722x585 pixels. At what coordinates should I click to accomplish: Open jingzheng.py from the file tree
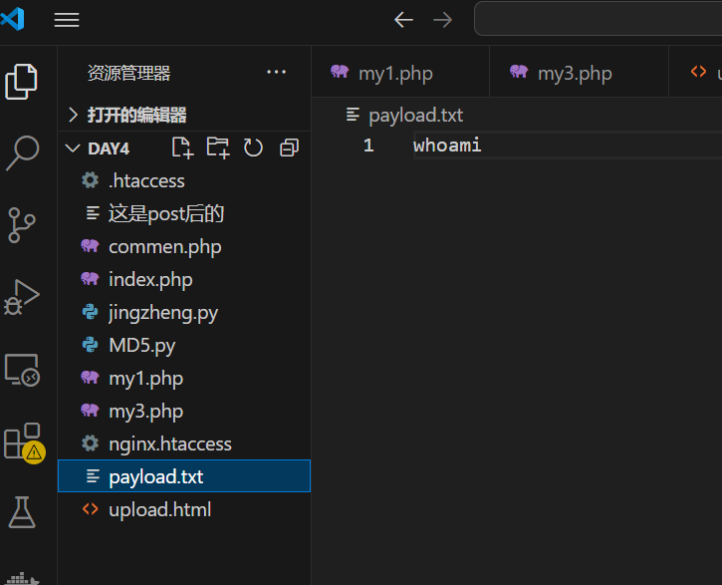(162, 312)
